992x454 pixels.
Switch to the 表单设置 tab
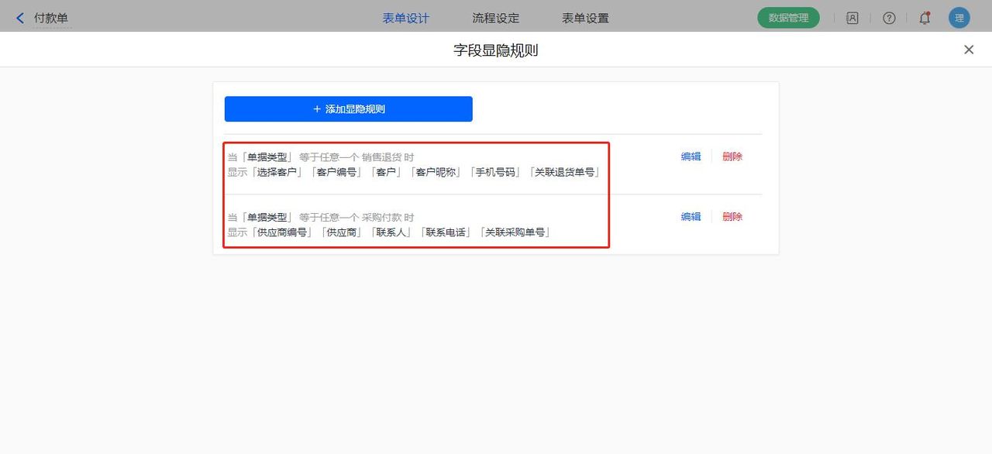point(585,17)
